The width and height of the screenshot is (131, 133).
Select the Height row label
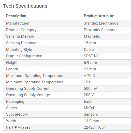point(12,63)
